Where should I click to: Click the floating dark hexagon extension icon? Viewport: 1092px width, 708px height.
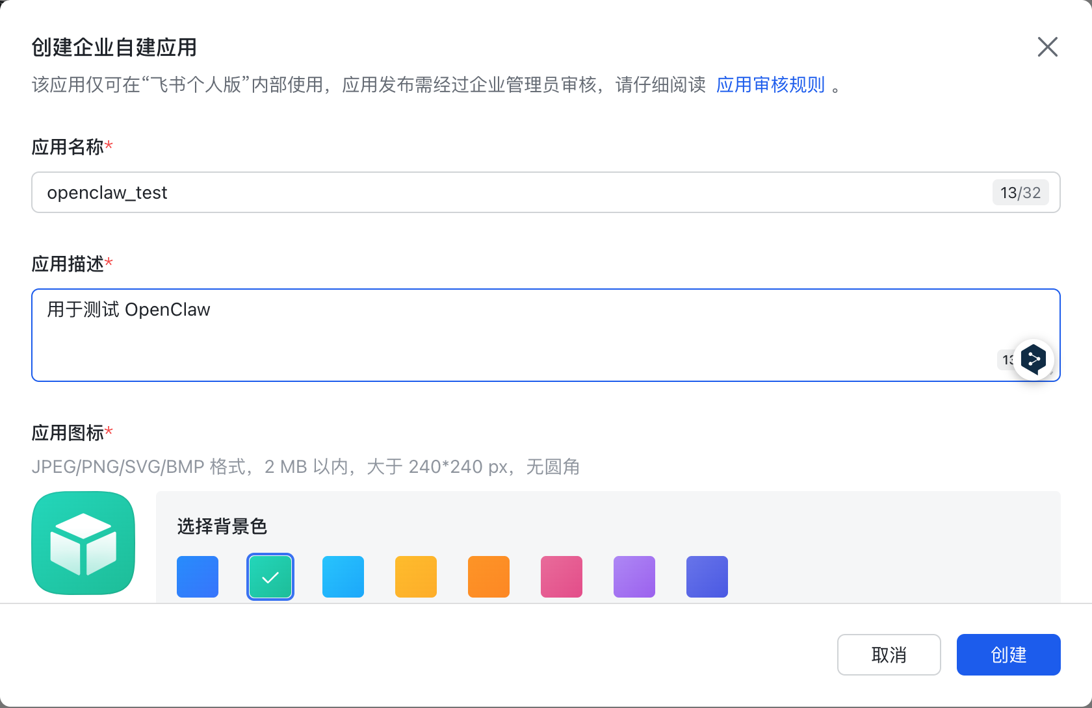point(1033,359)
